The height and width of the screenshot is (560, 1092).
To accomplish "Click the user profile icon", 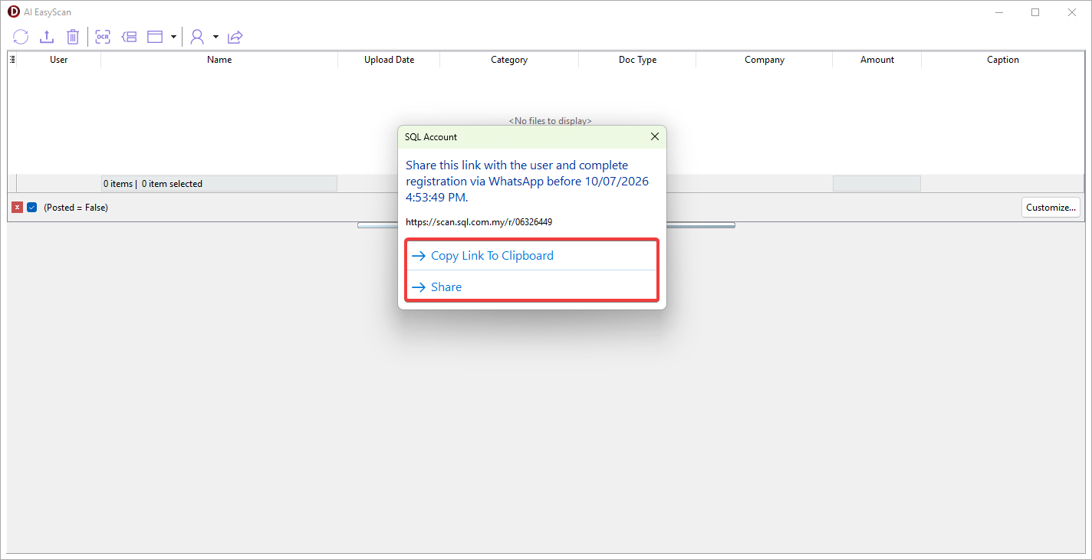I will (x=197, y=37).
